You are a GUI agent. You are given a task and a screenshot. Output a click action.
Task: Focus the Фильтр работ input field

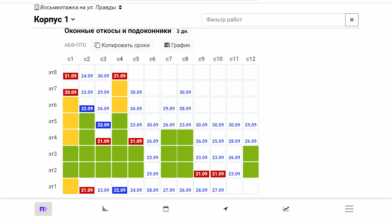[x=273, y=20]
